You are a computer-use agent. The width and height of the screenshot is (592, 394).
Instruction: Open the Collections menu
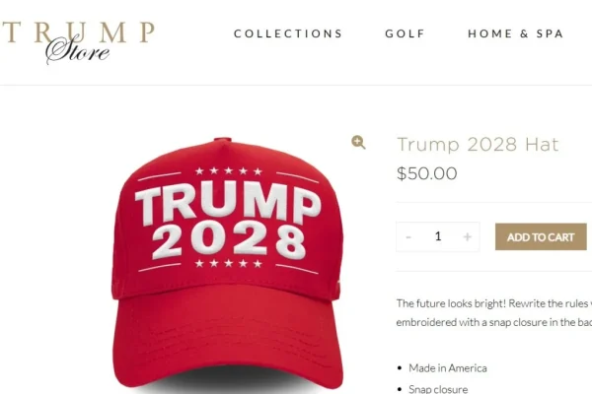click(x=288, y=33)
